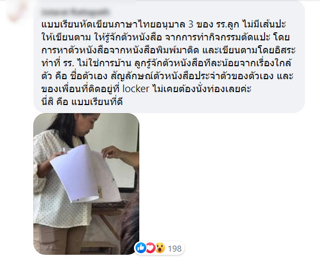
Task: Open the 198 reactions count
Action: tap(174, 249)
